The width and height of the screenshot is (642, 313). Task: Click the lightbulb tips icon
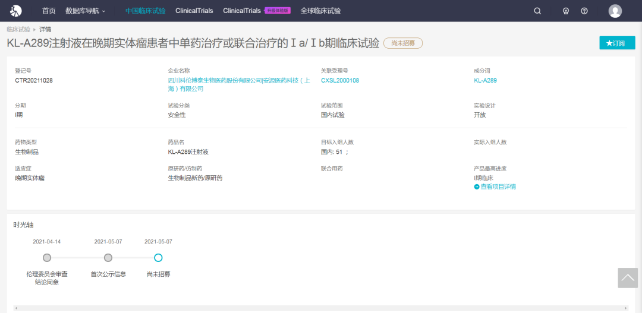click(566, 11)
